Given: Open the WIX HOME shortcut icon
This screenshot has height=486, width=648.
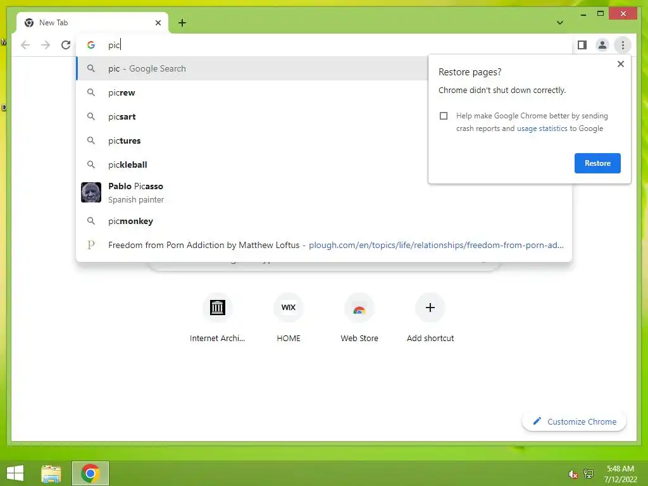Looking at the screenshot, I should pyautogui.click(x=289, y=308).
